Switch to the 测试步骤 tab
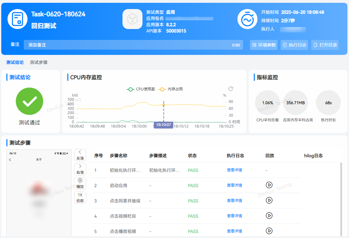The height and width of the screenshot is (238, 349). 39,62
